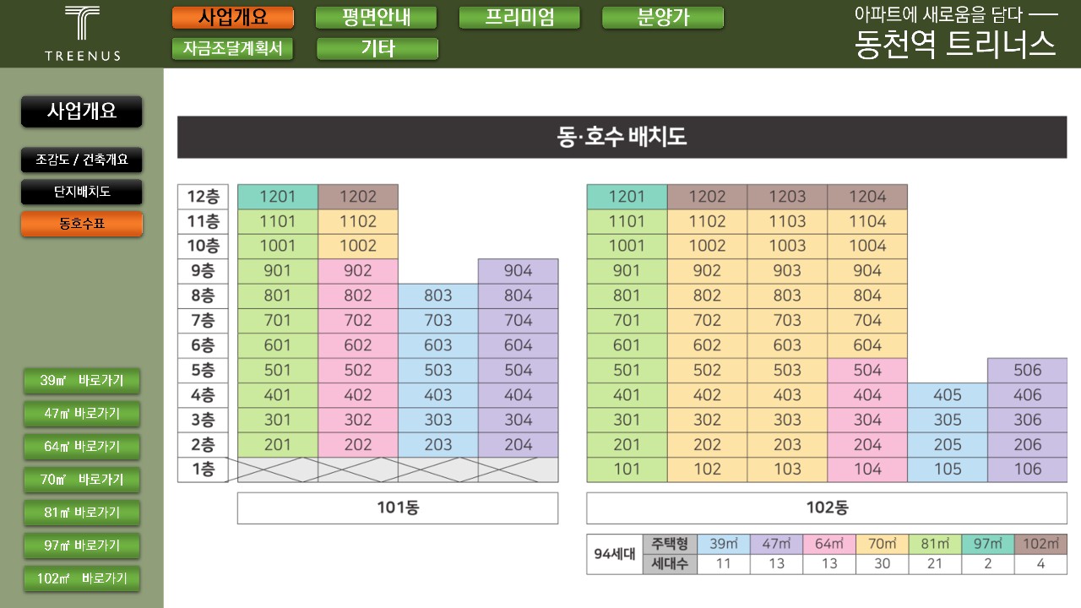Select 조감도 / 건축개요 in the sidebar

tap(82, 160)
